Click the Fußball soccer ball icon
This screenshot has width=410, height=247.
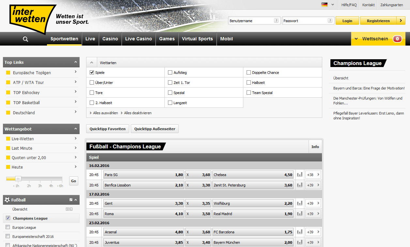click(x=7, y=200)
